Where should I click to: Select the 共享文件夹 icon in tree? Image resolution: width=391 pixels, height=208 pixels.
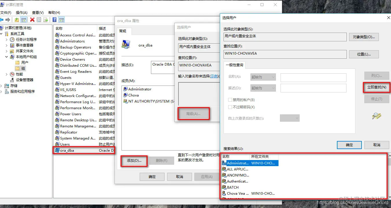(12, 51)
